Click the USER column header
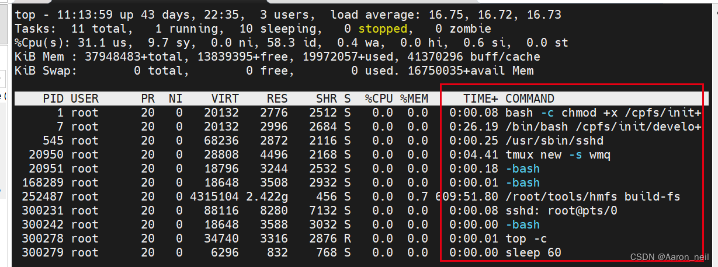Viewport: 718px width, 267px height. pyautogui.click(x=85, y=99)
